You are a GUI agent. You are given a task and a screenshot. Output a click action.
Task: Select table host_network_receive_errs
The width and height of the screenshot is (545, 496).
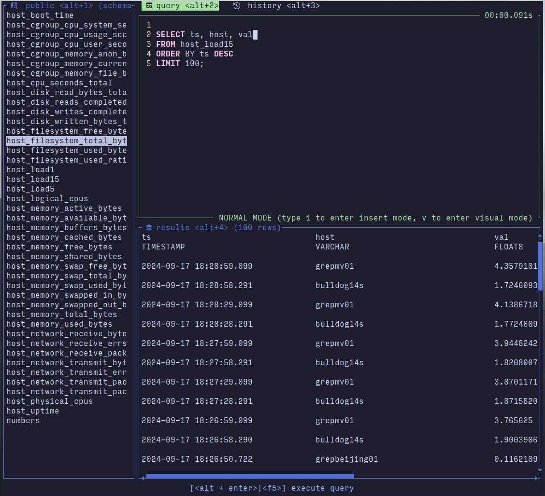pos(66,343)
